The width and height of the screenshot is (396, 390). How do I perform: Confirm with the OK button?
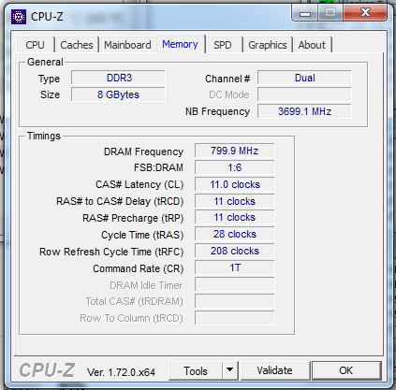pyautogui.click(x=346, y=370)
